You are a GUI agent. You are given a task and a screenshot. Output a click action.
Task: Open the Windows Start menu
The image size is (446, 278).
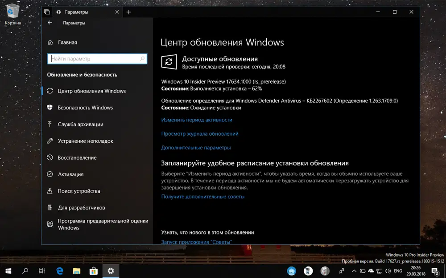click(8, 271)
